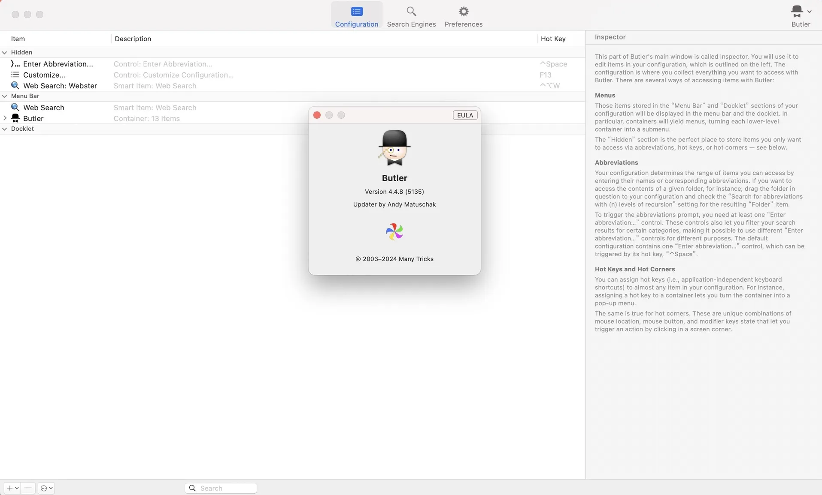Collapse the Docklet section

point(5,129)
